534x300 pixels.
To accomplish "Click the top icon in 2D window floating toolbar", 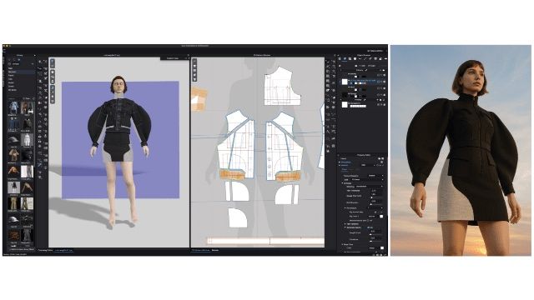I will 194,61.
